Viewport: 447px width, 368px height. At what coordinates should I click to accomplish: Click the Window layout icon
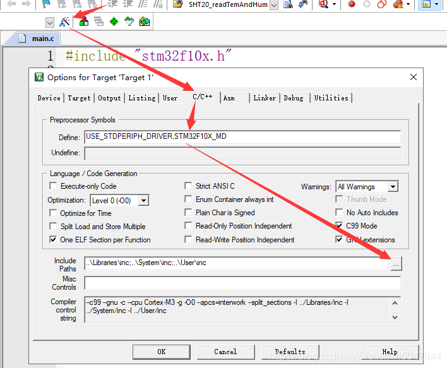(x=426, y=4)
